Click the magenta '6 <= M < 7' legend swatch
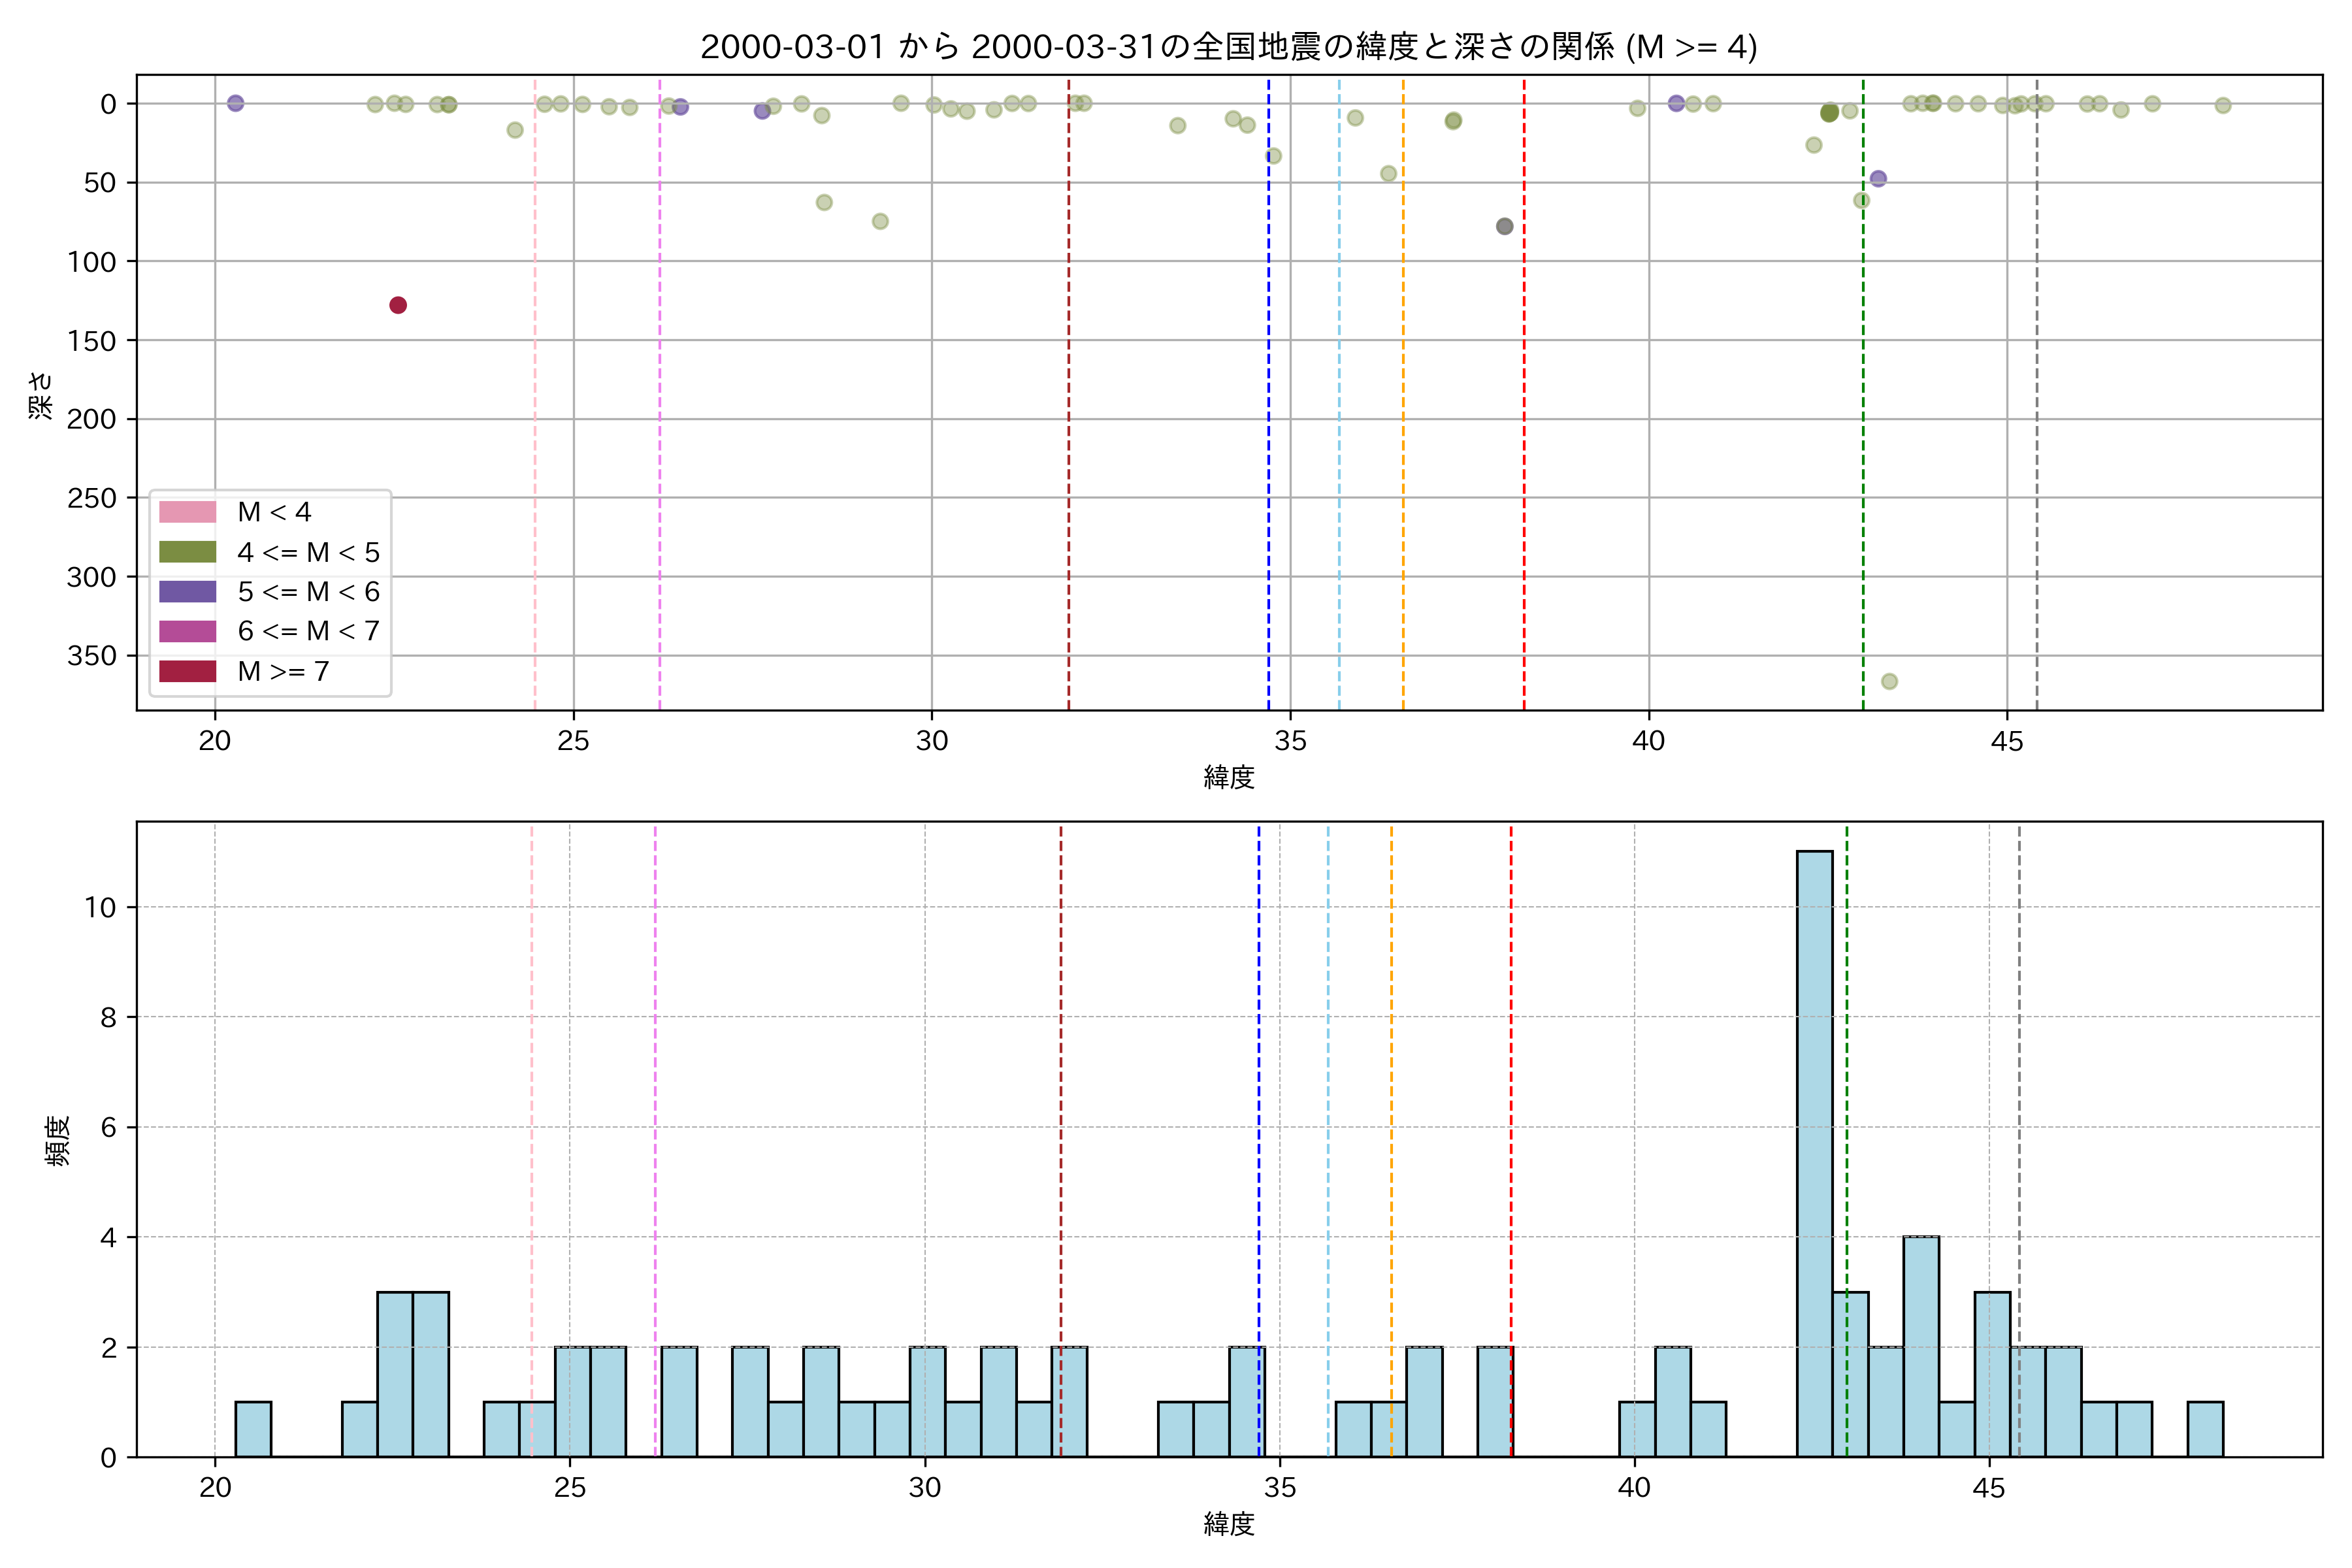Screen dimensions: 2352x1568 tap(187, 631)
